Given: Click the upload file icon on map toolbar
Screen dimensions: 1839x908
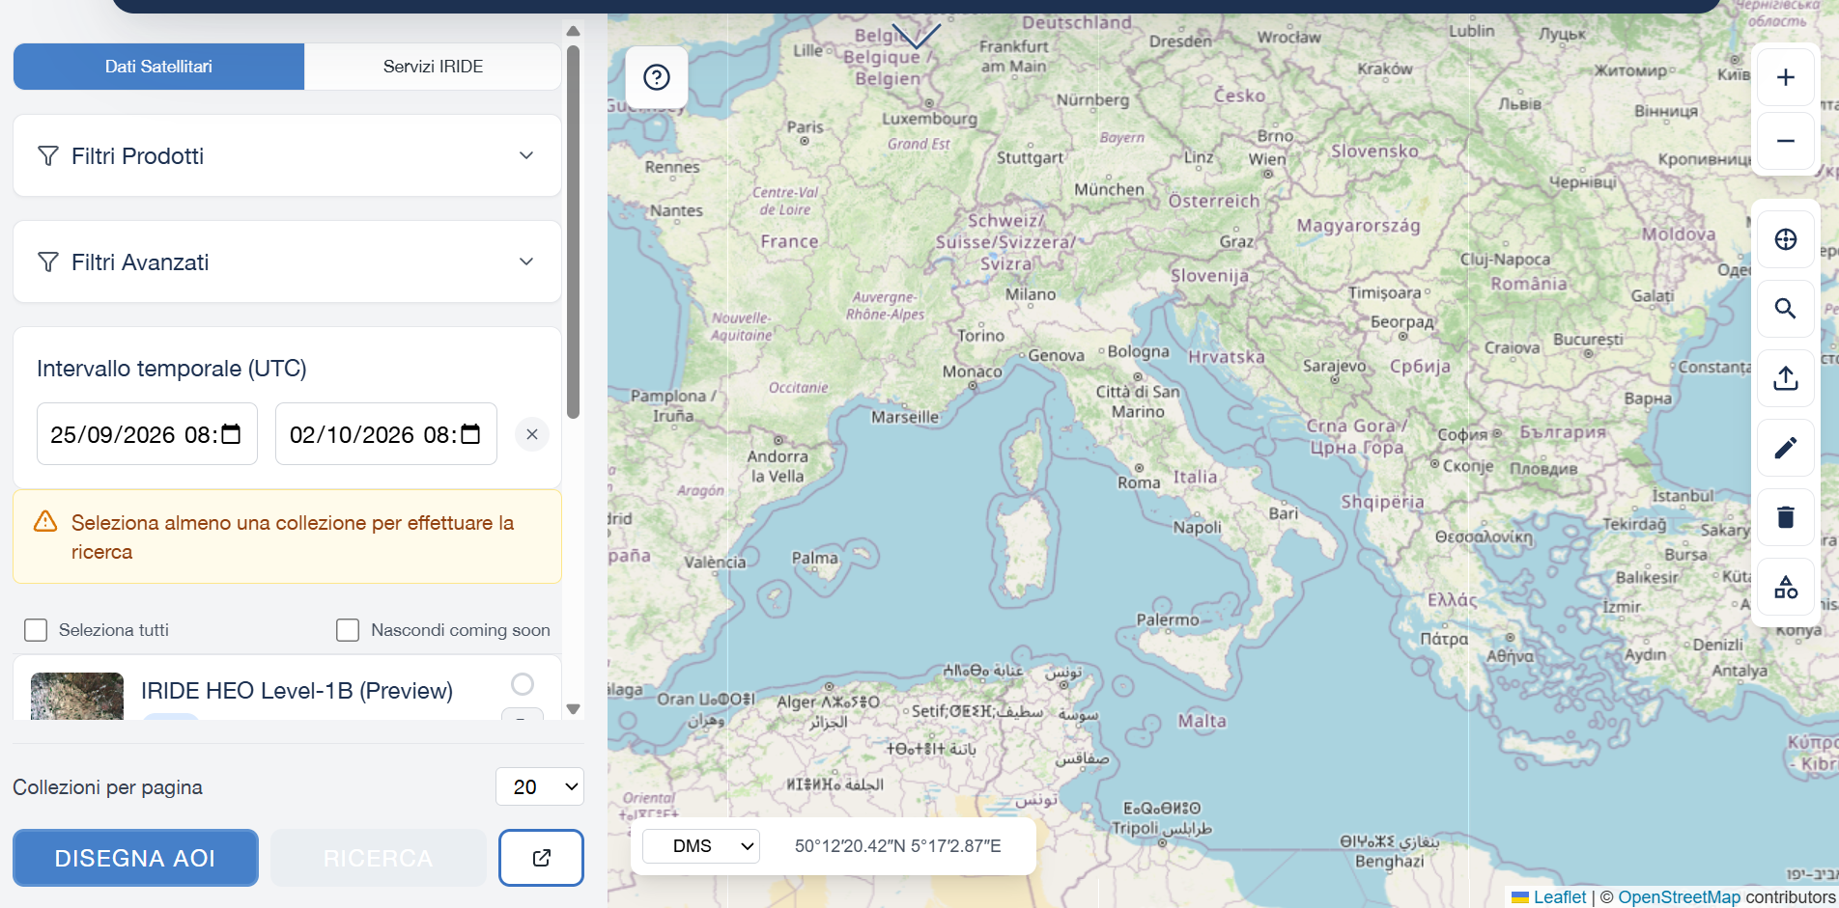Looking at the screenshot, I should tap(1785, 378).
